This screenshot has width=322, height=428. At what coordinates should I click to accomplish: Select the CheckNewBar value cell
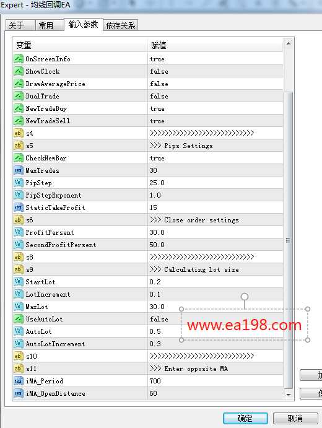click(x=215, y=158)
